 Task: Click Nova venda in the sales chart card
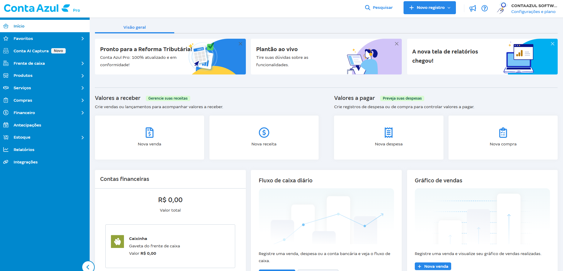[x=433, y=266]
